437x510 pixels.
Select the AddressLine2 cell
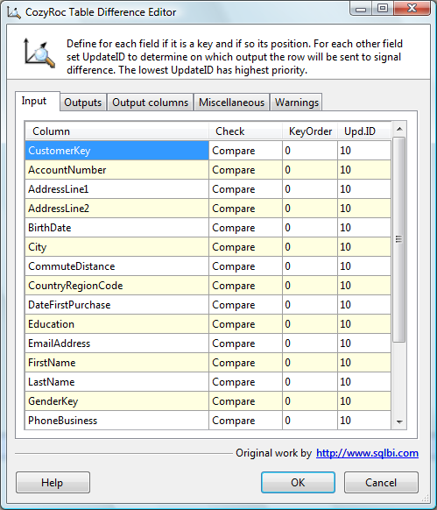pyautogui.click(x=117, y=209)
